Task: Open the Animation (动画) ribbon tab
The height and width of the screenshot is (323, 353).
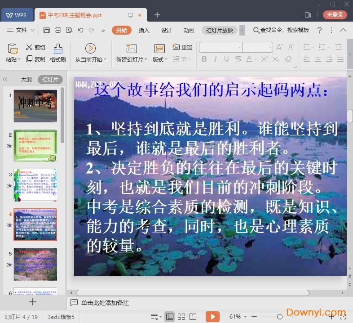Action: (x=189, y=30)
